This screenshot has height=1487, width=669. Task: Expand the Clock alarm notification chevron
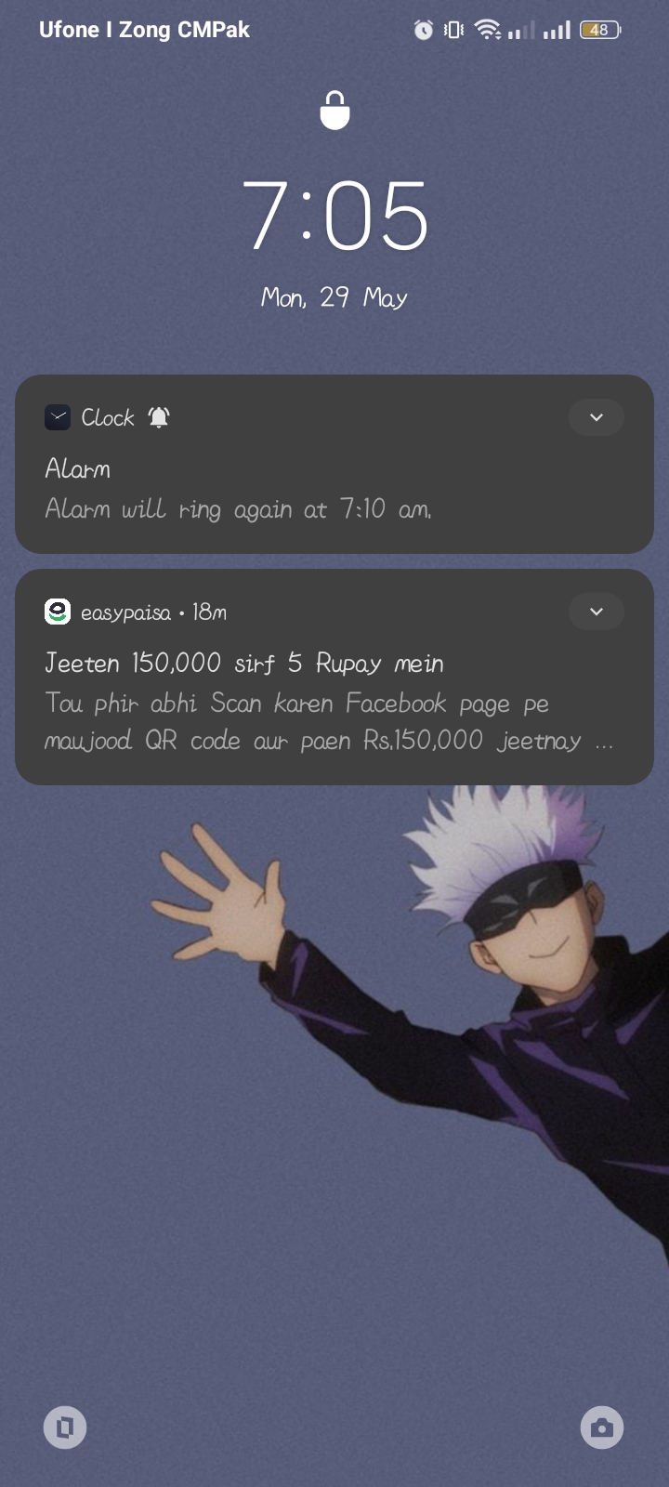click(x=597, y=417)
